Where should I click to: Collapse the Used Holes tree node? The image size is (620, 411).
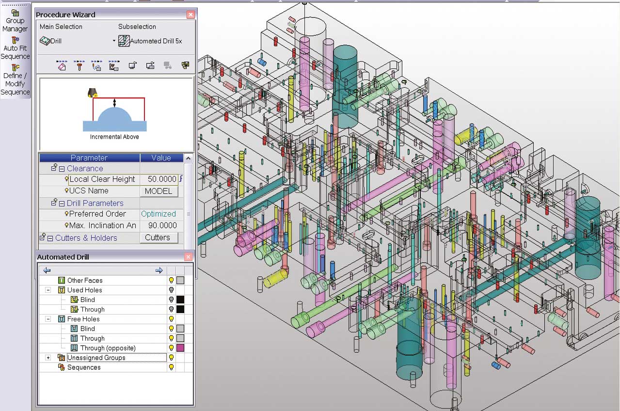point(48,290)
